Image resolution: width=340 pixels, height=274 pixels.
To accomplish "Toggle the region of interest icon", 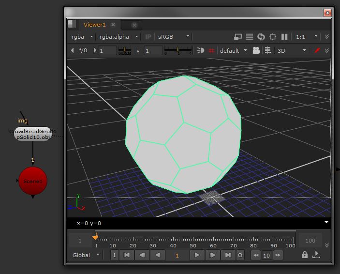I will coord(273,37).
